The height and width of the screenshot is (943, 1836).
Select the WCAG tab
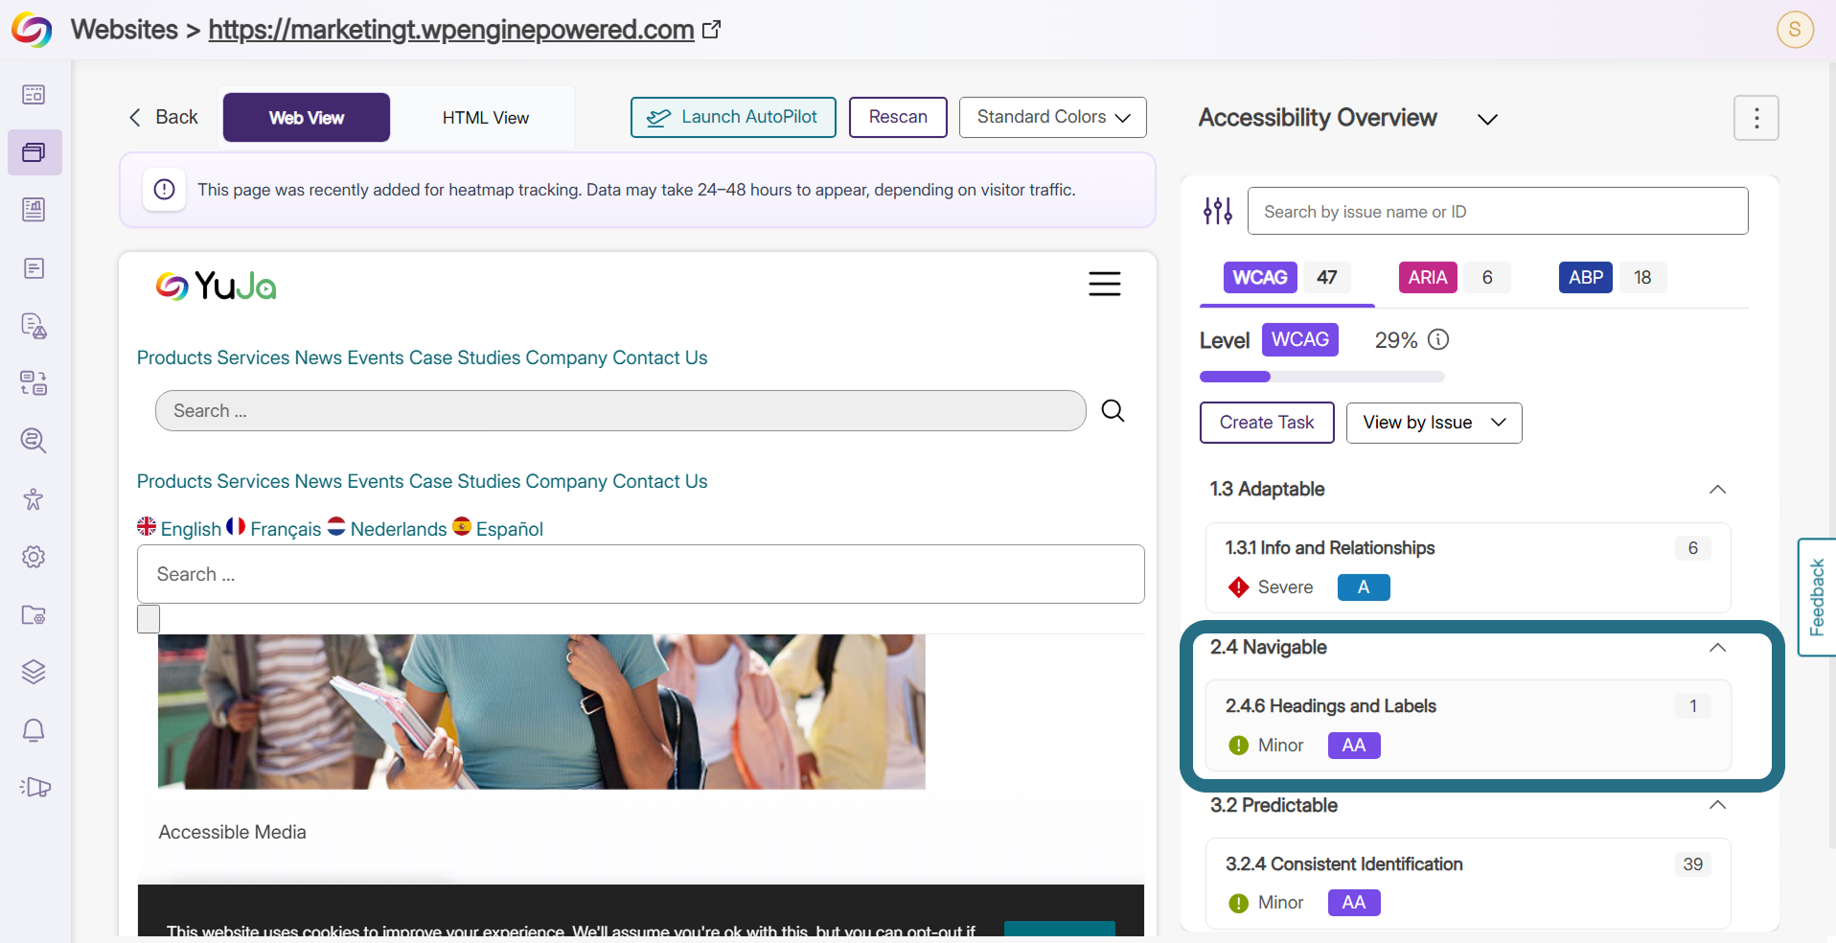click(x=1287, y=278)
